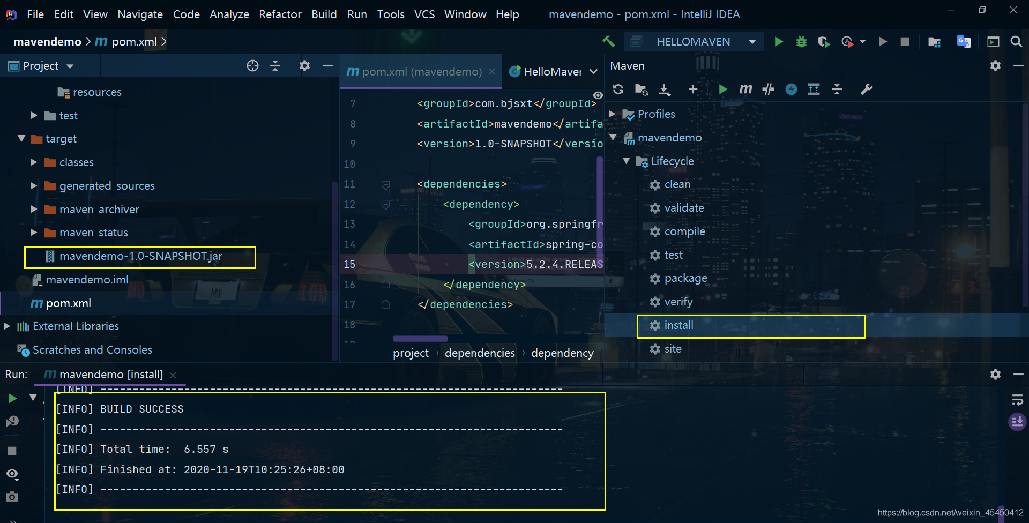Run Maven build green arrow in Maven panel
Viewport: 1029px width, 523px height.
722,89
